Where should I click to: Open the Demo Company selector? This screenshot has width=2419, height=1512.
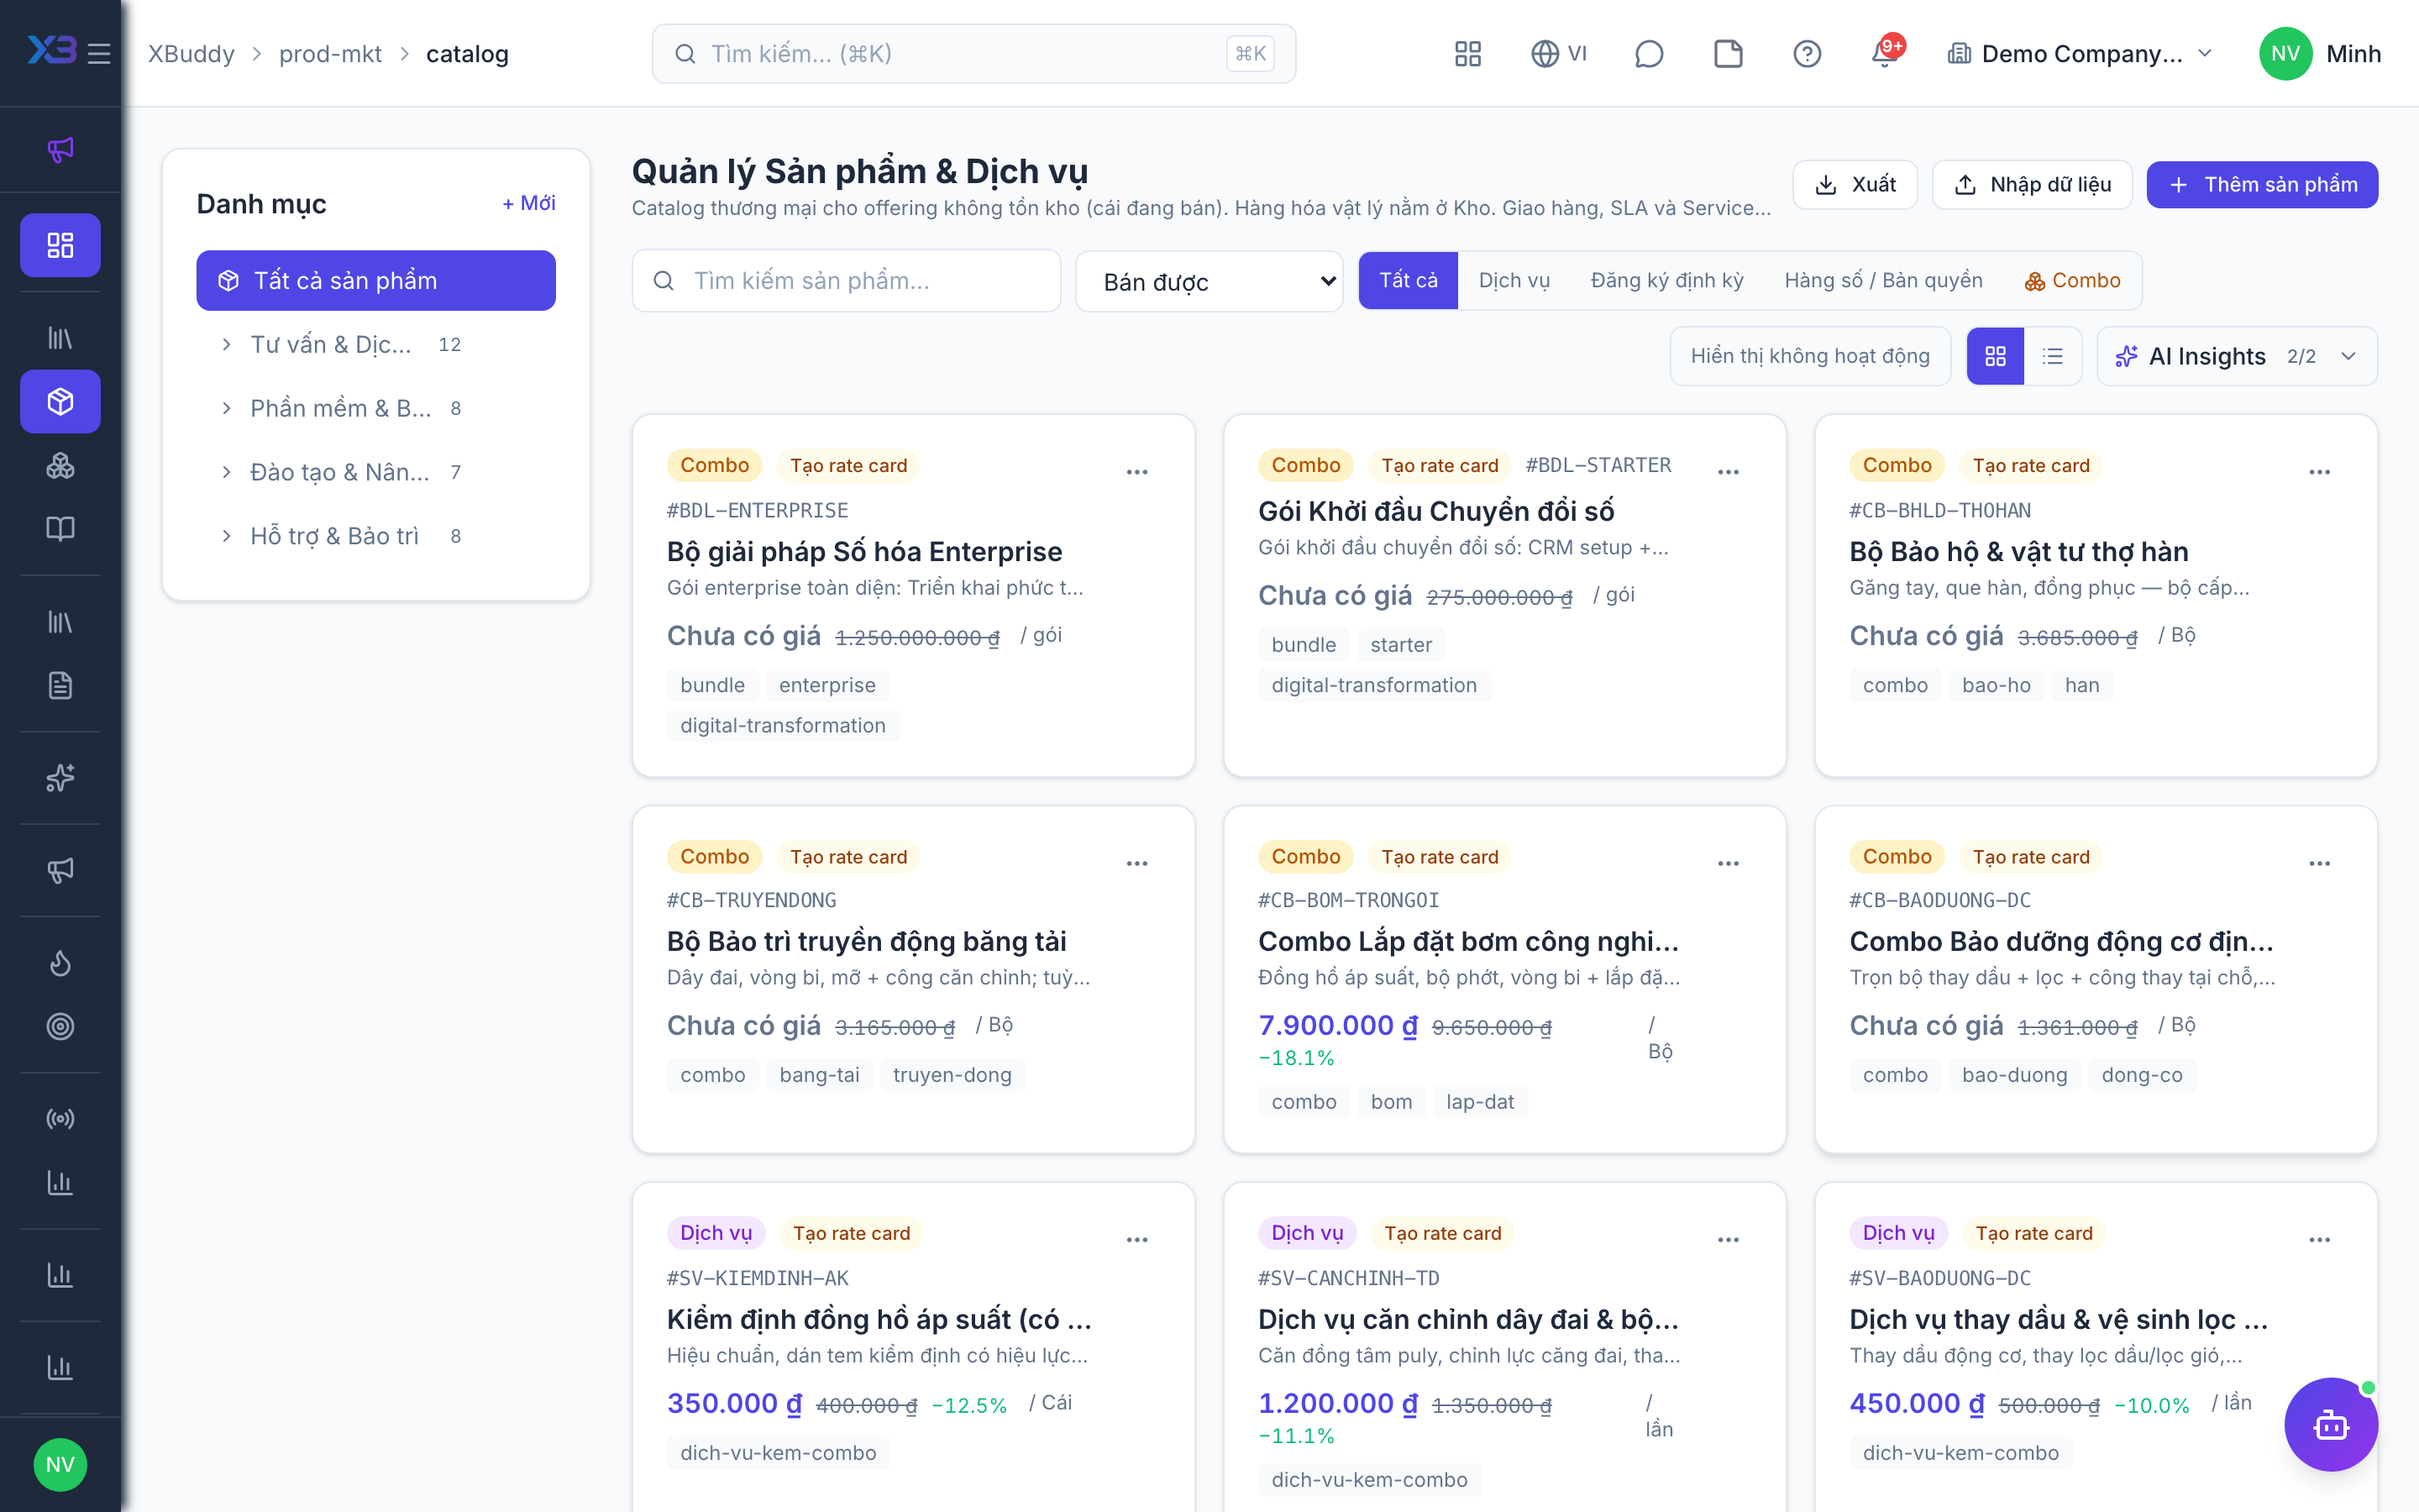2079,53
